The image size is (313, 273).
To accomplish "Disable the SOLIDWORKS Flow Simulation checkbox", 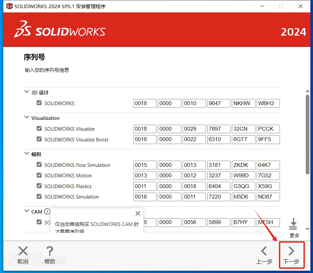I will pyautogui.click(x=39, y=165).
